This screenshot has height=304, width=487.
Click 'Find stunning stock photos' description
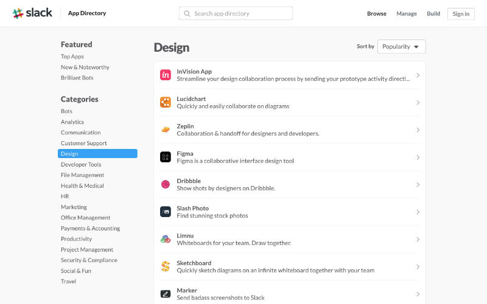pyautogui.click(x=212, y=216)
